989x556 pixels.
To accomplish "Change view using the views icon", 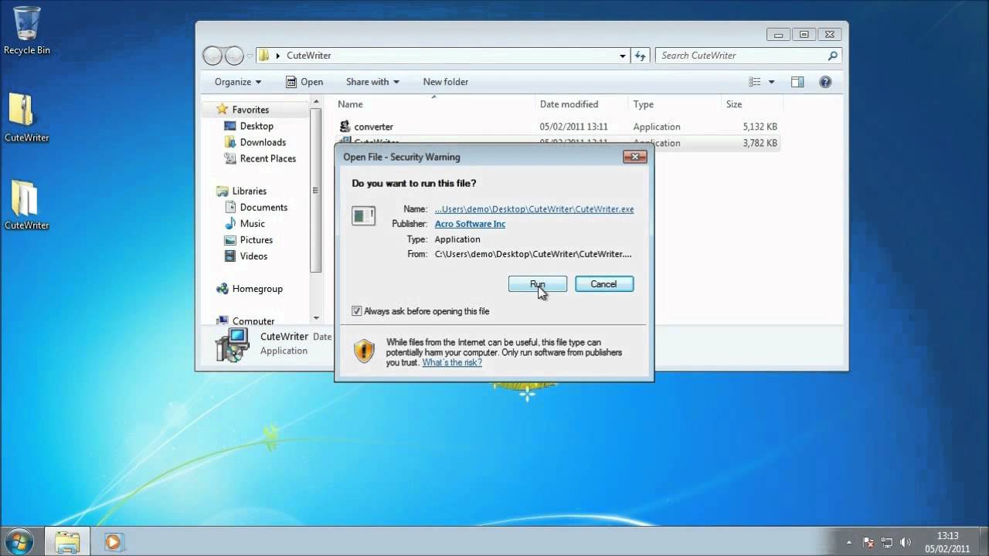I will click(x=755, y=82).
